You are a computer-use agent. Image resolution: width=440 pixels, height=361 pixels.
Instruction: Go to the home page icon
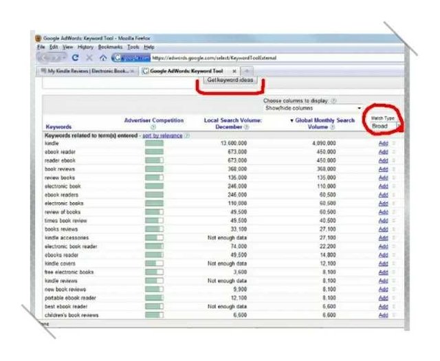(103, 58)
